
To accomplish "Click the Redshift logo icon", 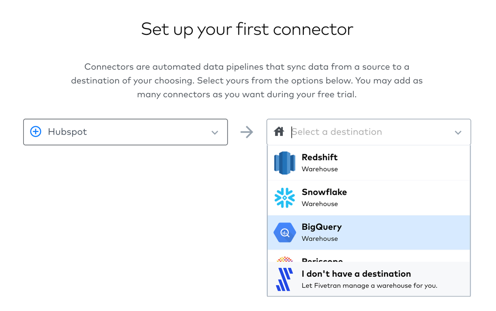I will pyautogui.click(x=285, y=163).
